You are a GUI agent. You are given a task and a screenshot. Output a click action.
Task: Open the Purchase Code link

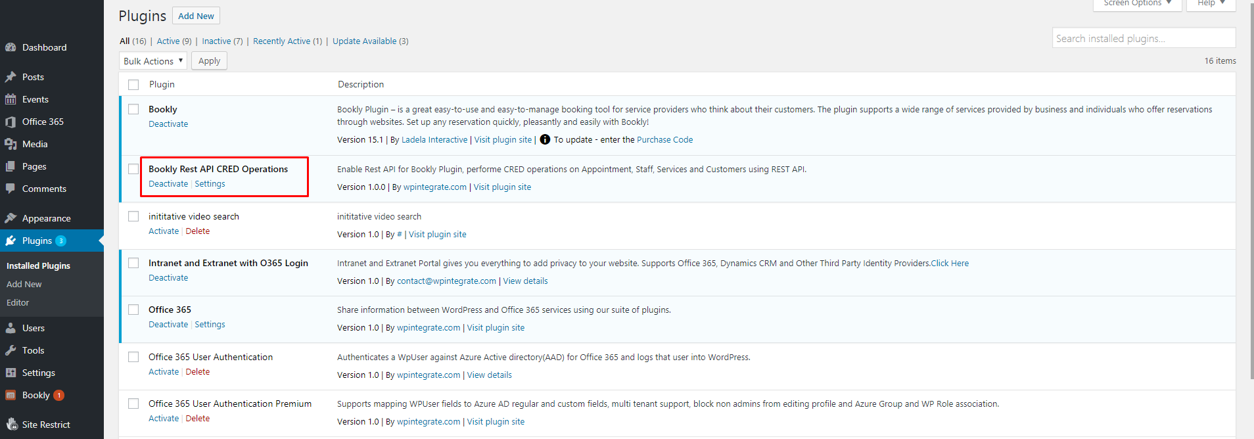664,139
